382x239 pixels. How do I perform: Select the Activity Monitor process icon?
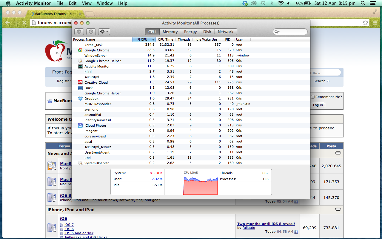[x=80, y=66]
